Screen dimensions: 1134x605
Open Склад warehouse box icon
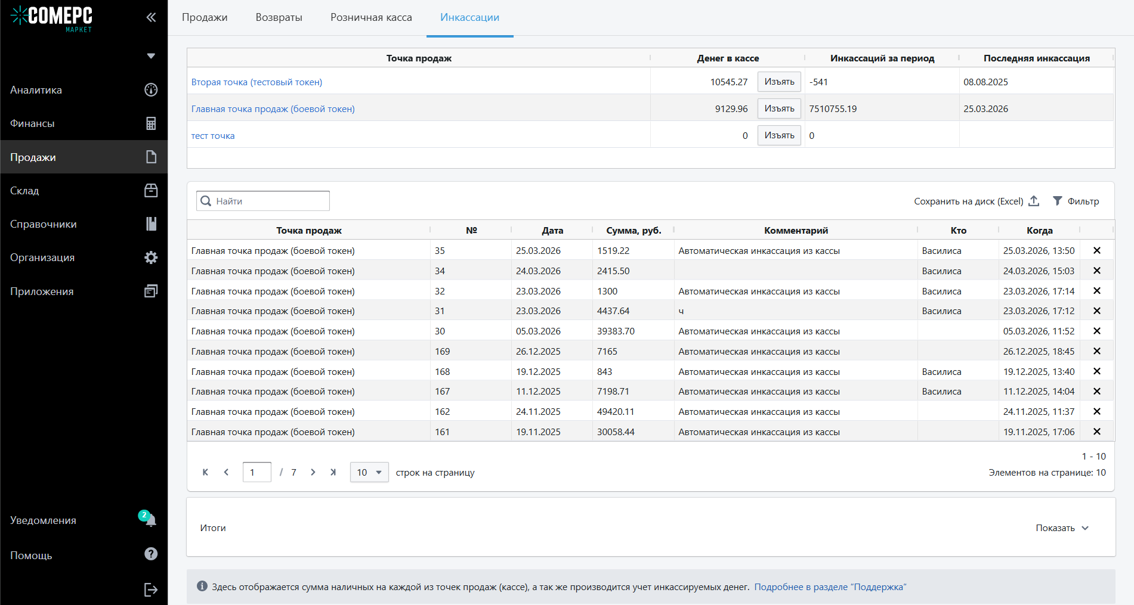[151, 191]
